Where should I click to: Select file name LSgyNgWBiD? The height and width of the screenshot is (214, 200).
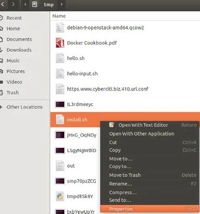(81, 150)
